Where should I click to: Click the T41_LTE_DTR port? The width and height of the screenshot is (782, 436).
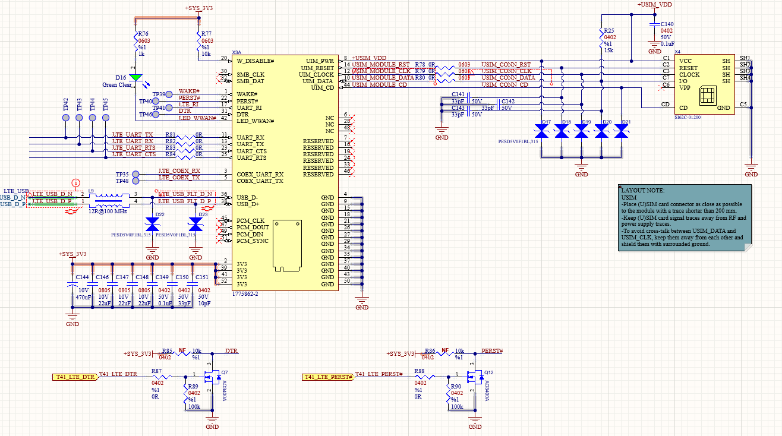[x=74, y=377]
